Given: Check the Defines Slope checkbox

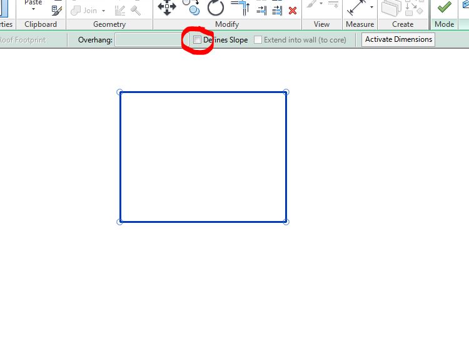Looking at the screenshot, I should coord(197,40).
